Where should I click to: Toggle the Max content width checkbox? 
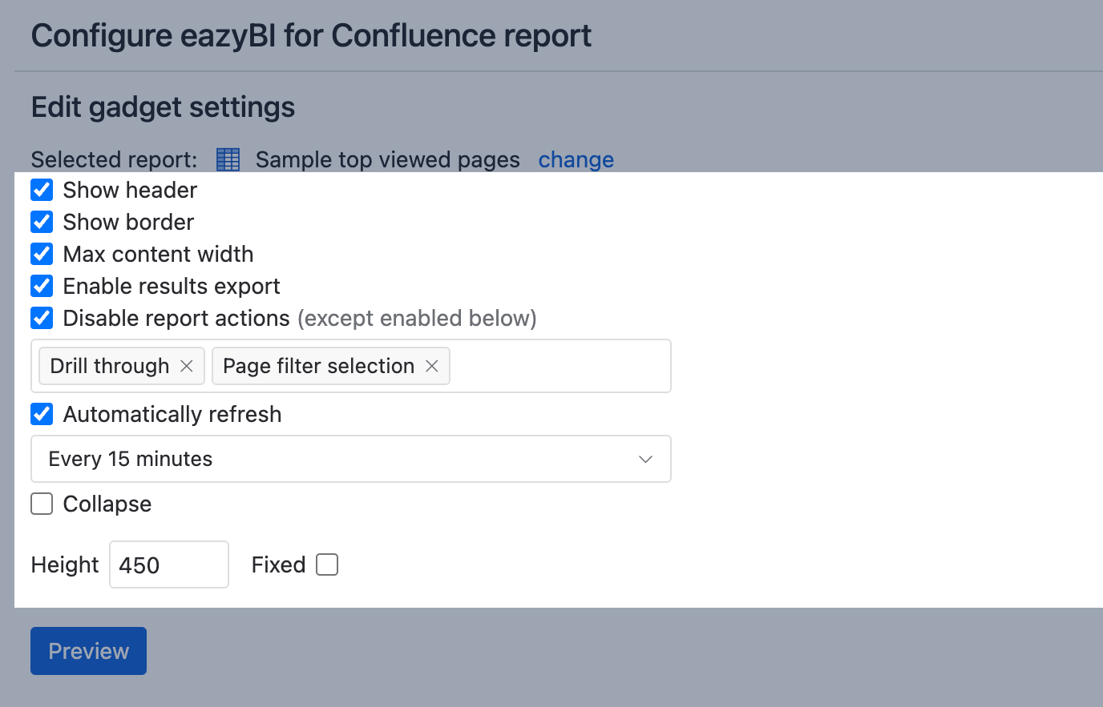[42, 254]
